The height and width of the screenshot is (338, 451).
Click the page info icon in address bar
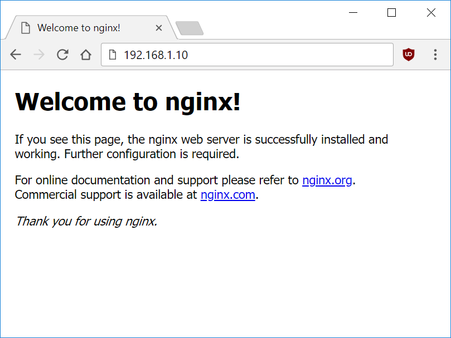[113, 55]
